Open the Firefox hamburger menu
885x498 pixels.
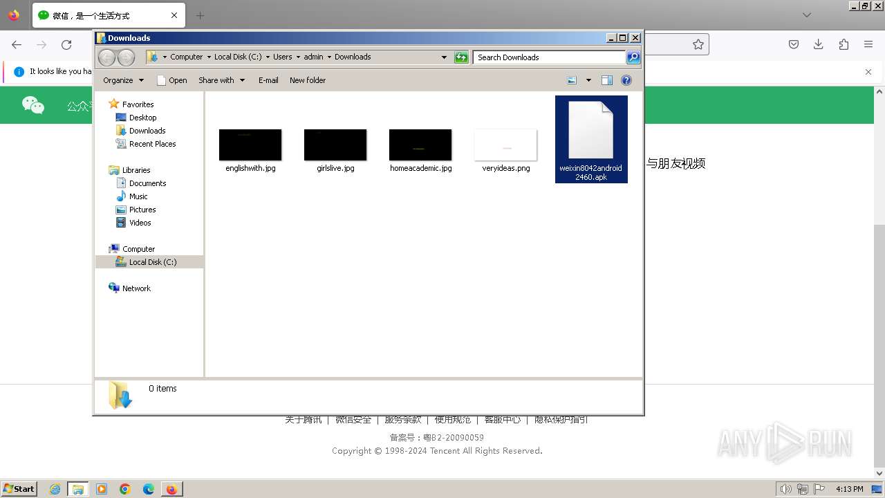click(x=868, y=44)
